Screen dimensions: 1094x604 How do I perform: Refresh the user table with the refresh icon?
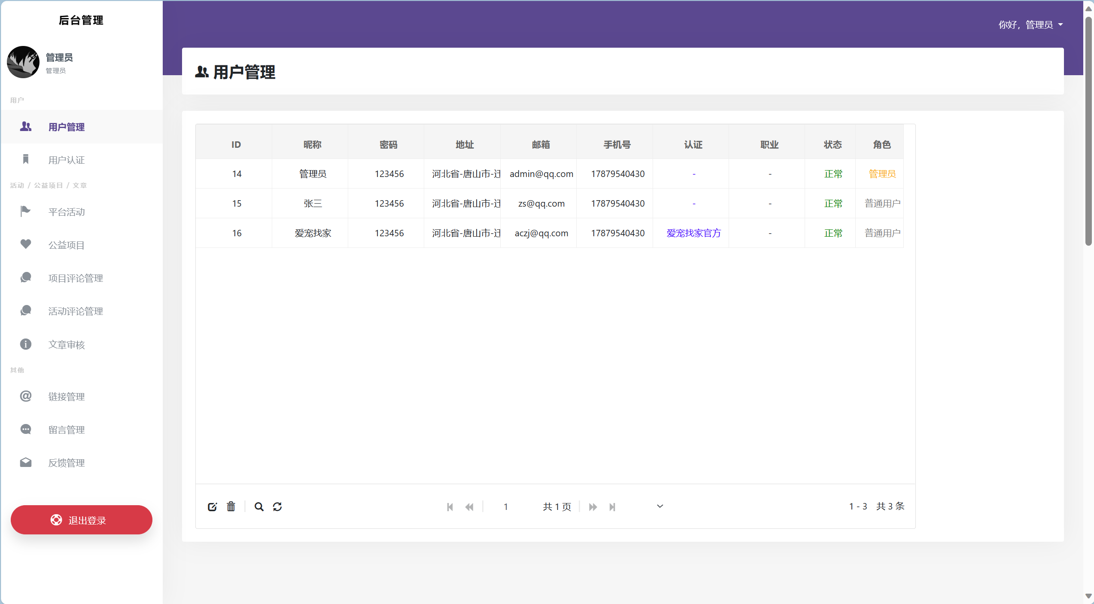coord(277,507)
